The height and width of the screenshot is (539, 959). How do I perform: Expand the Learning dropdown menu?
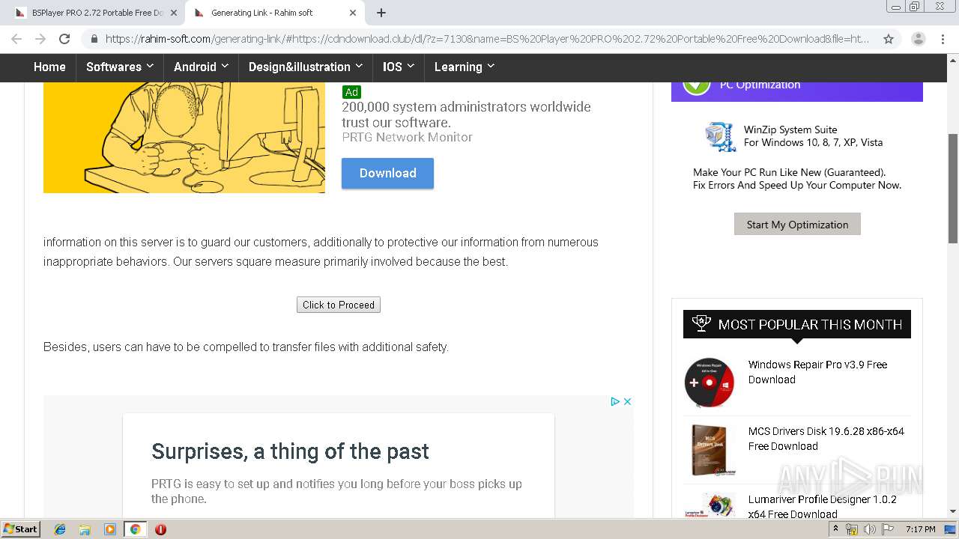click(x=465, y=67)
